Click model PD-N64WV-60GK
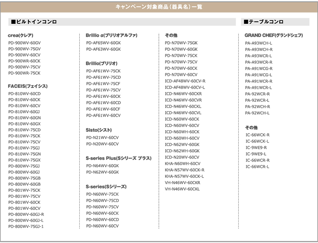318x243 pixels. pos(103,166)
